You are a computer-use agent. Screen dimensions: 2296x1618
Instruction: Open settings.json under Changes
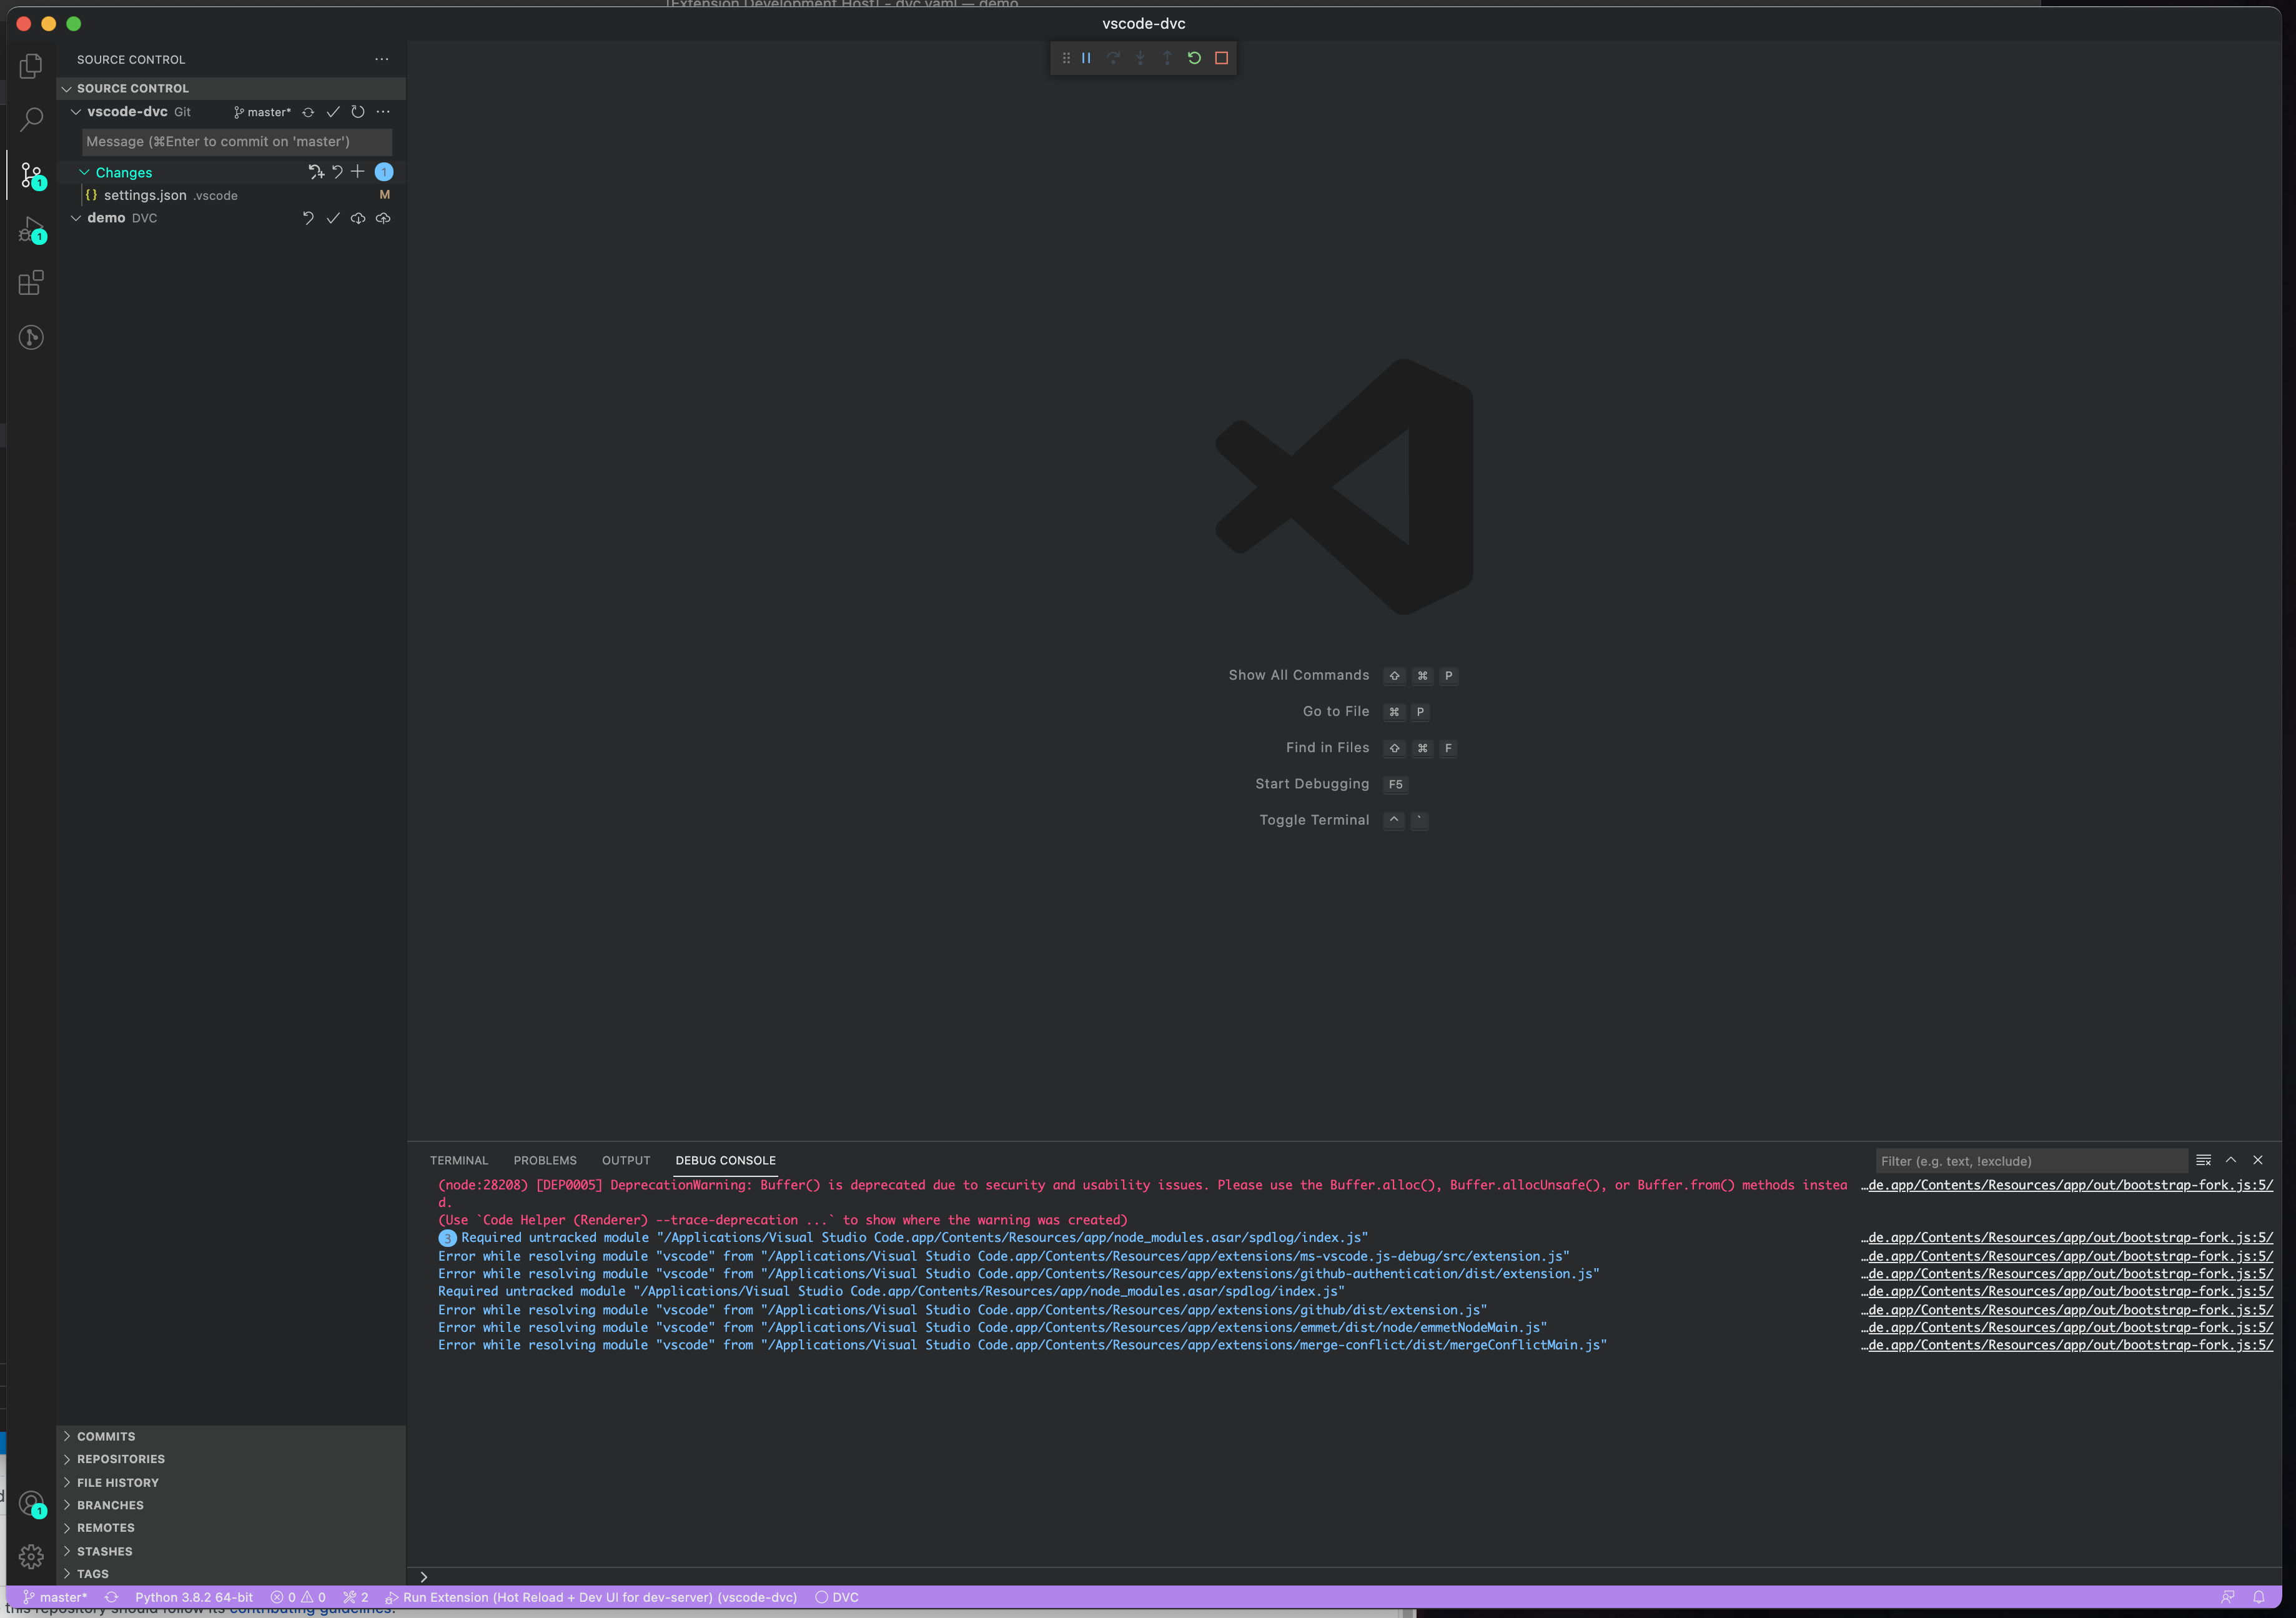(146, 195)
